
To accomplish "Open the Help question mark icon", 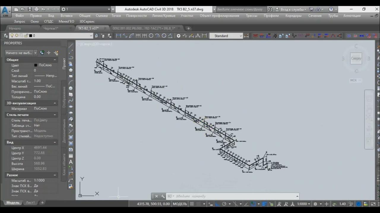I will [331, 9].
